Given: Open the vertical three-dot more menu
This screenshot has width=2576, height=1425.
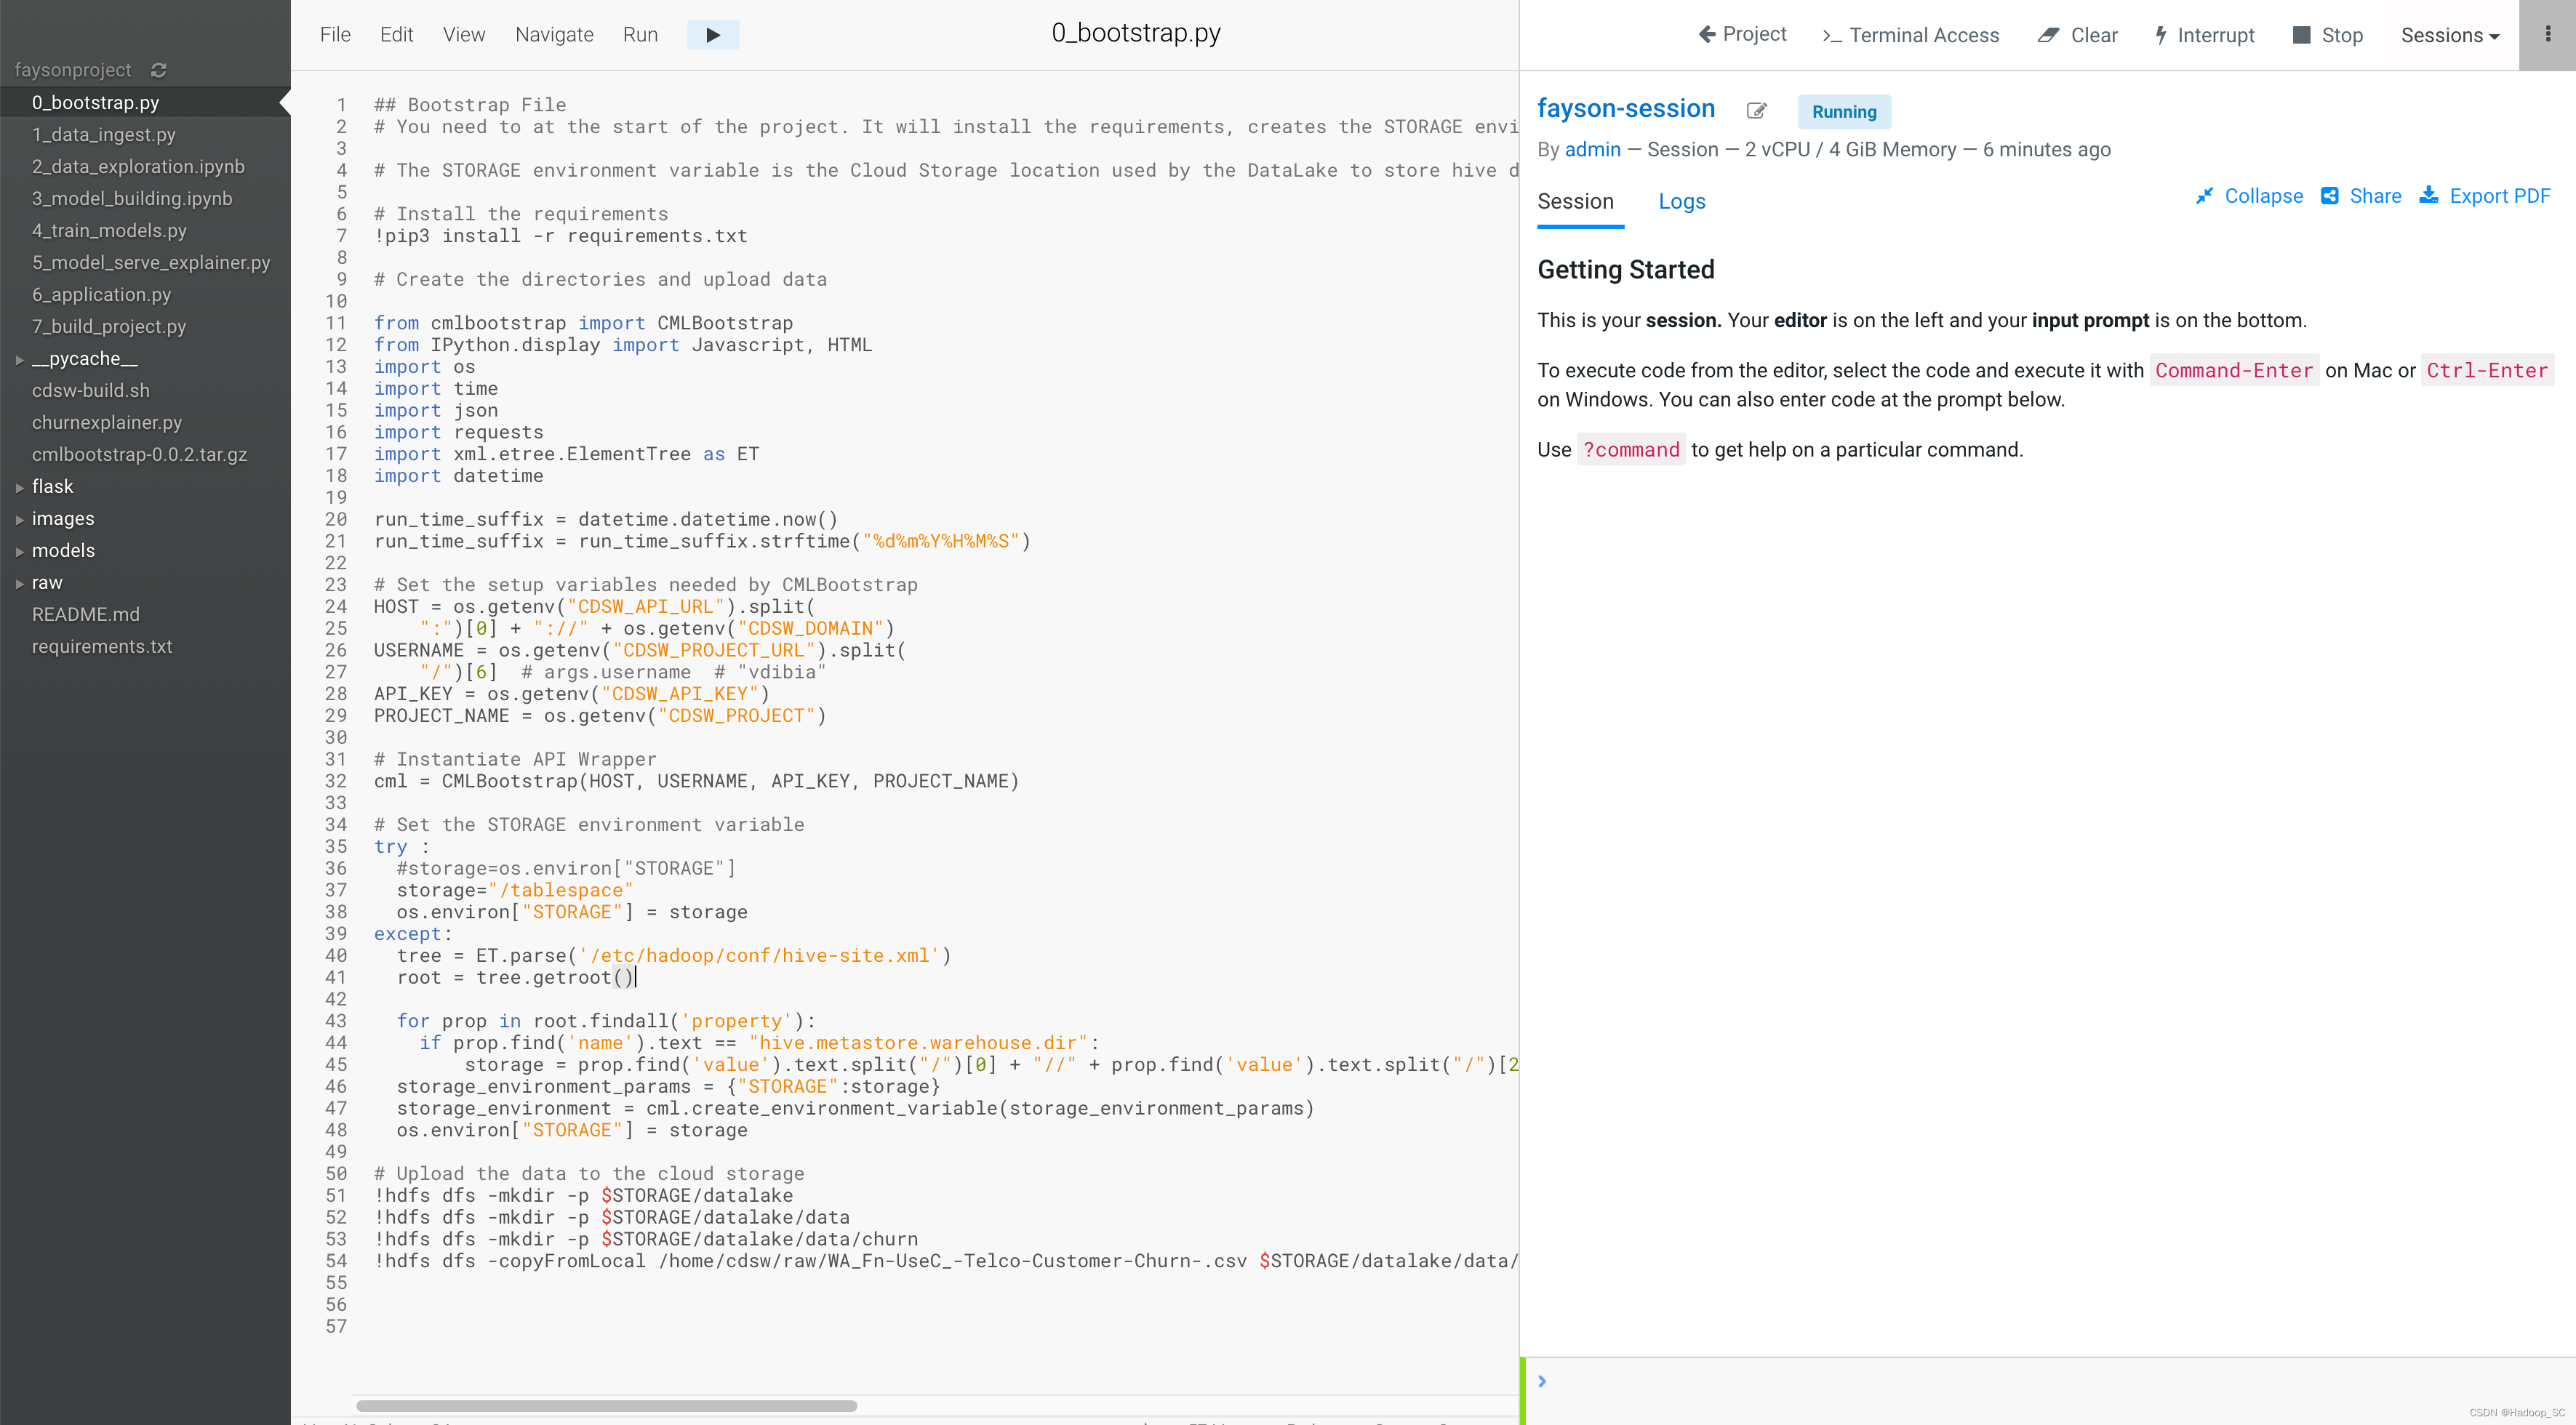Looking at the screenshot, I should [2547, 35].
